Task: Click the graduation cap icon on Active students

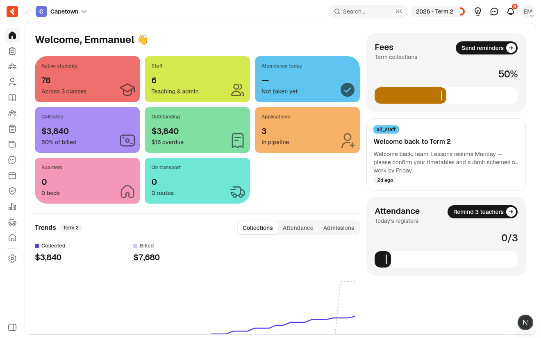Action: pos(127,89)
